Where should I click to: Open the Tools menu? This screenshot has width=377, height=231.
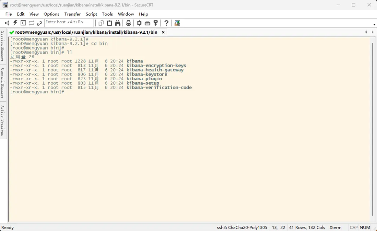[x=107, y=14]
